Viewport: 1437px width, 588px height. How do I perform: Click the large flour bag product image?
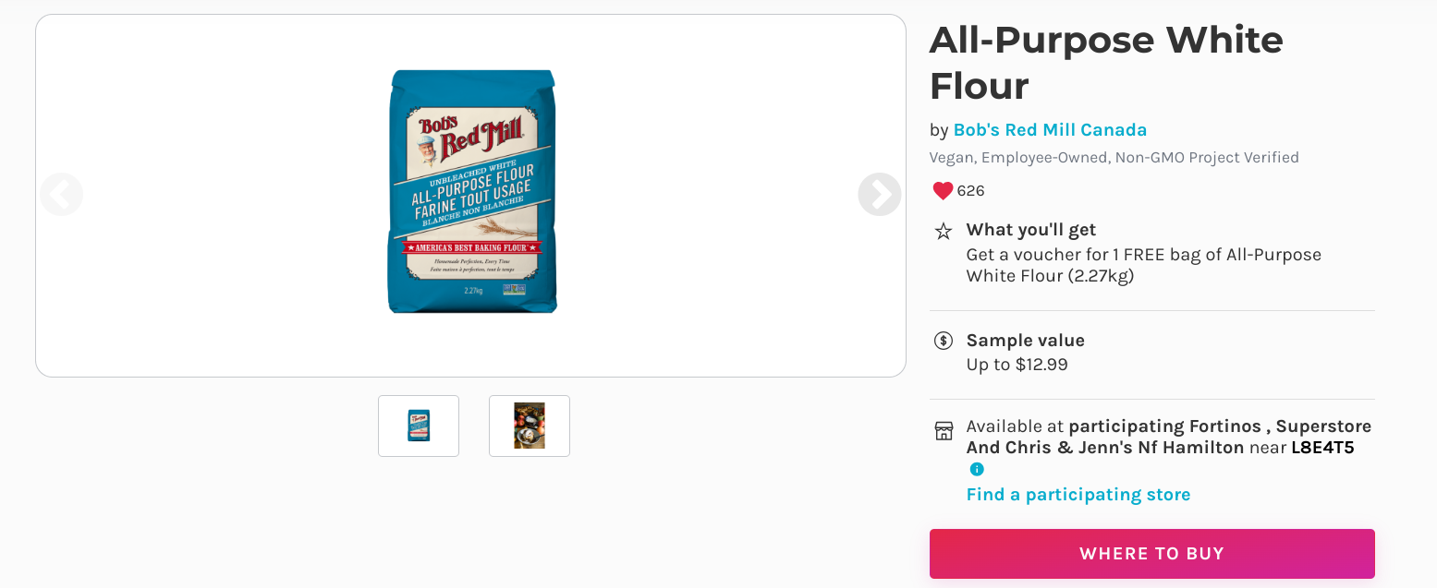tap(472, 192)
